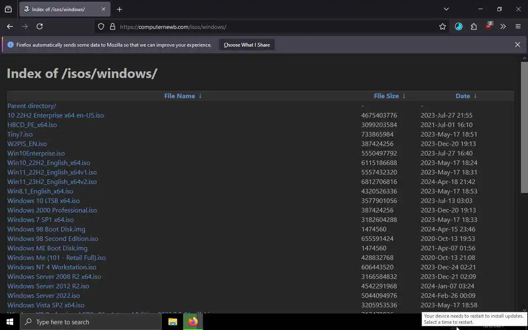This screenshot has width=528, height=330.
Task: Open the blue circular toolbar extension icon
Action: 459,27
